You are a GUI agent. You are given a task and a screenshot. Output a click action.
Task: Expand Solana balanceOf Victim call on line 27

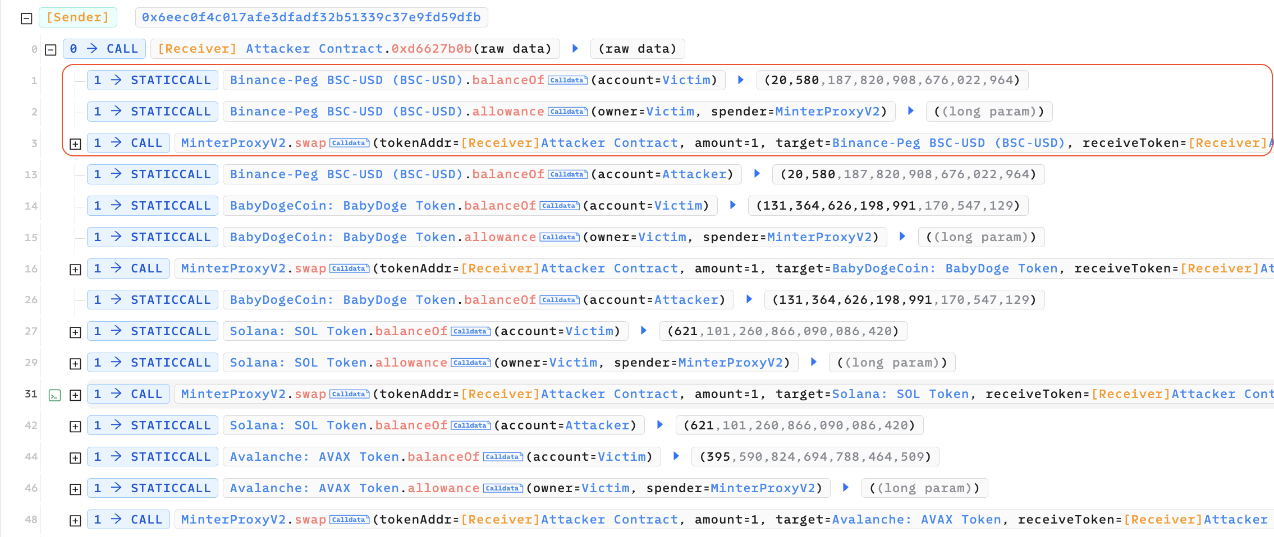[75, 332]
